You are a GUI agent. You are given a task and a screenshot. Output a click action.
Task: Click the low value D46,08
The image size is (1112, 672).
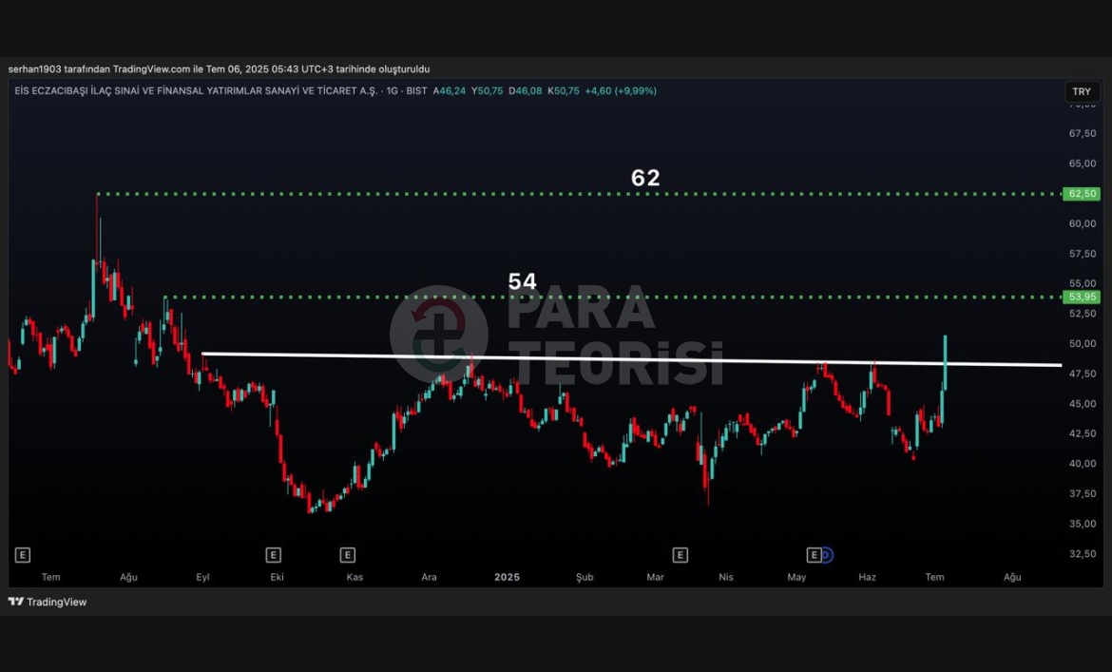pos(526,90)
